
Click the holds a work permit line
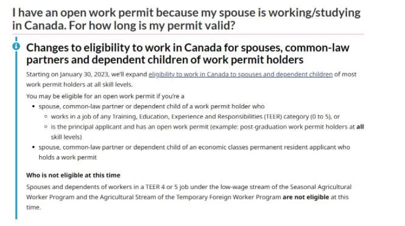click(x=68, y=157)
